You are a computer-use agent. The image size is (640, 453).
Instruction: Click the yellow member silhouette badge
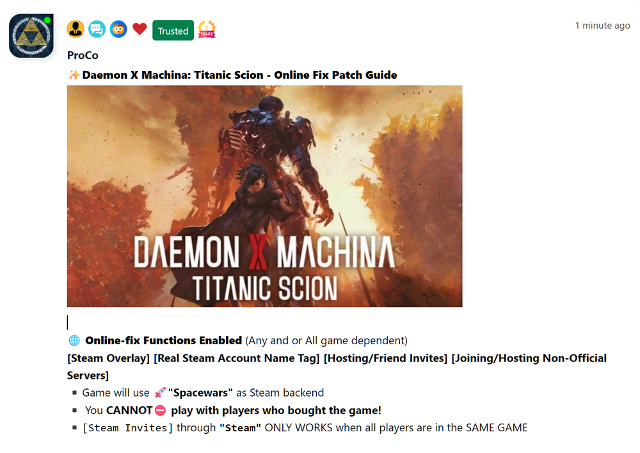point(76,29)
